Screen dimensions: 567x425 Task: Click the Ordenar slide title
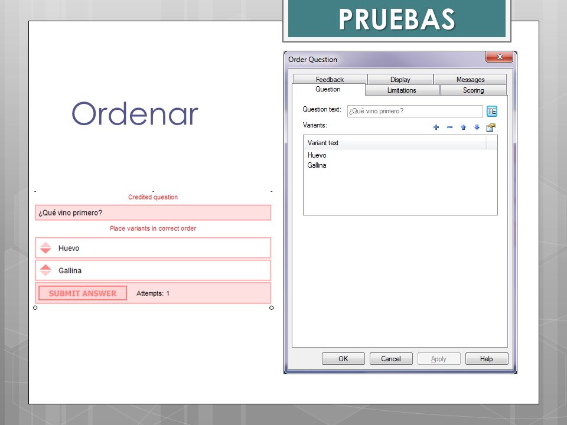135,113
